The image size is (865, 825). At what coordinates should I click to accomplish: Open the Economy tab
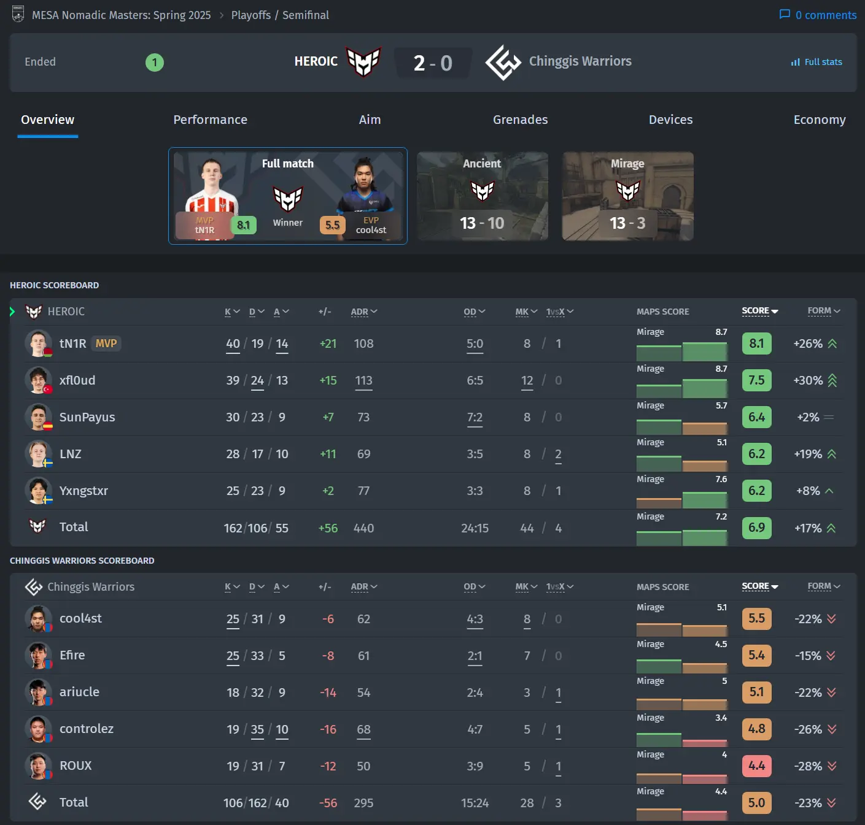[820, 120]
